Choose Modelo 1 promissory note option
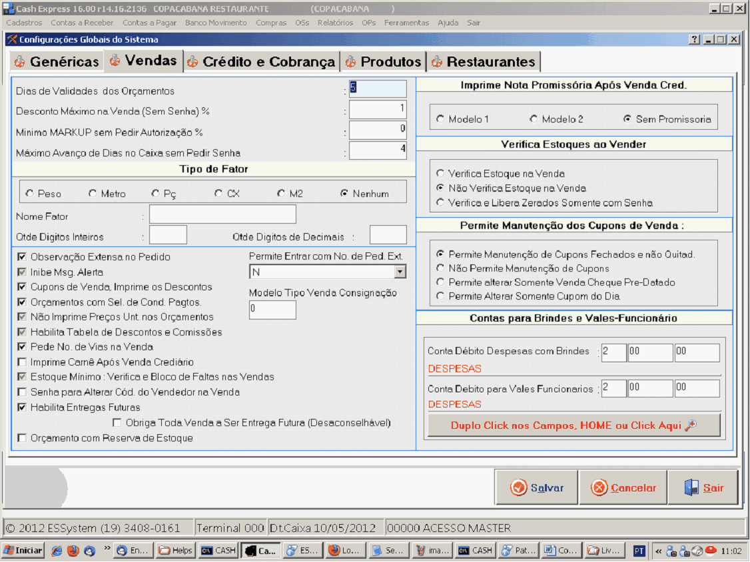 (x=440, y=119)
